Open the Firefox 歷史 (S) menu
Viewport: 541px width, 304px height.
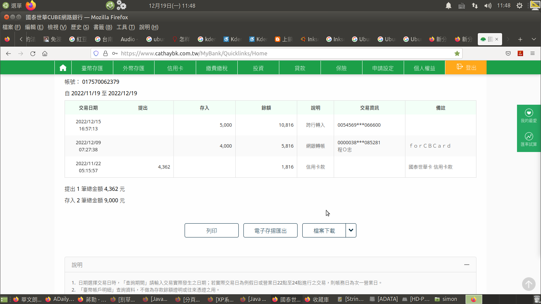(80, 27)
